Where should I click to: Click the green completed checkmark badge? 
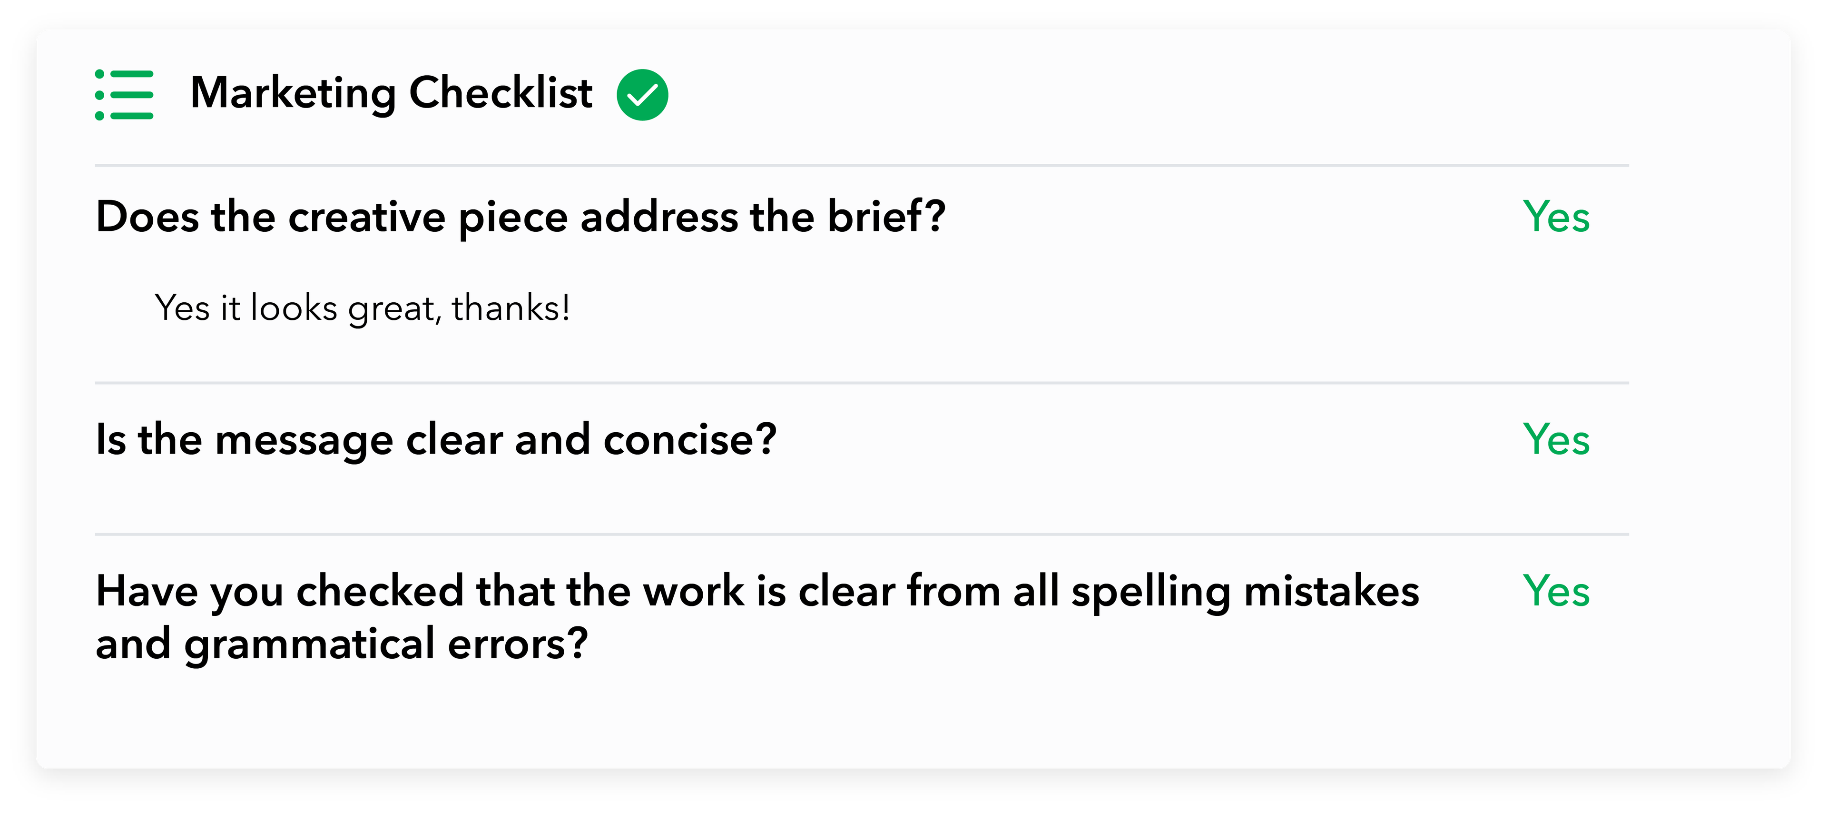[x=642, y=95]
